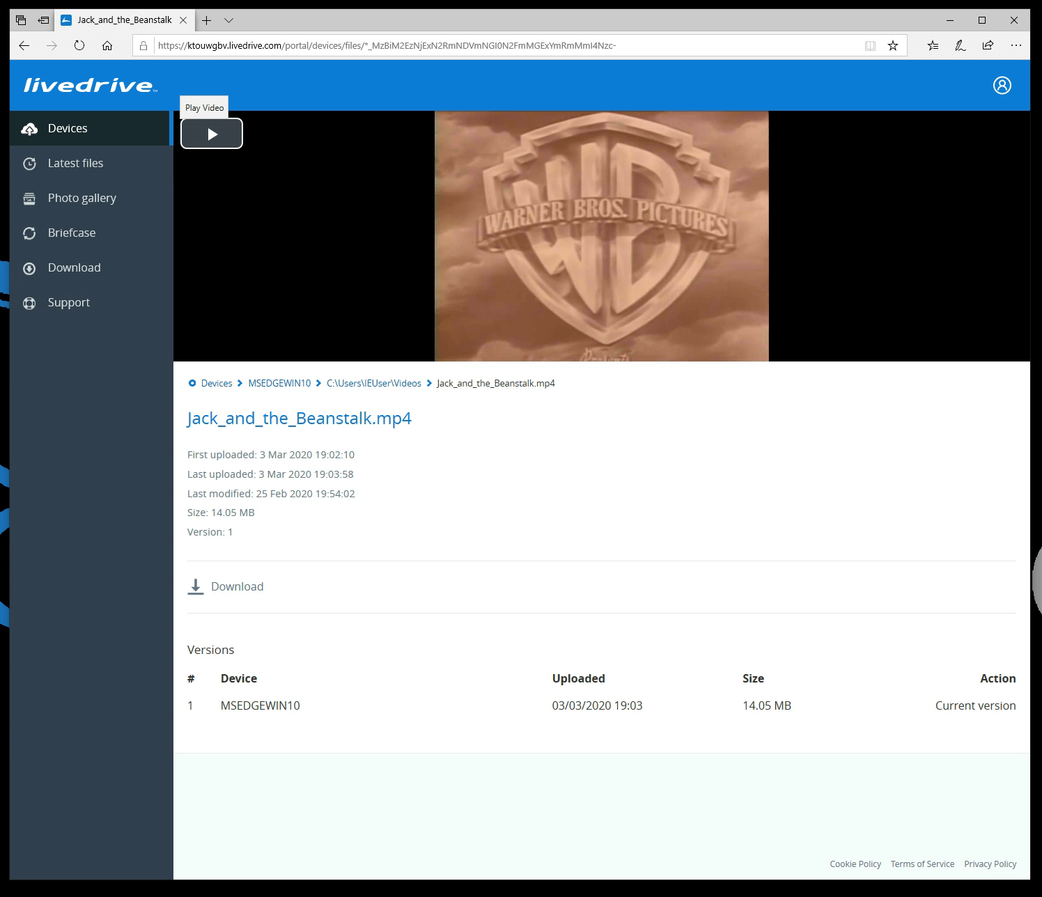Add page to favorites star icon
Screen dimensions: 1042x897
[x=892, y=45]
